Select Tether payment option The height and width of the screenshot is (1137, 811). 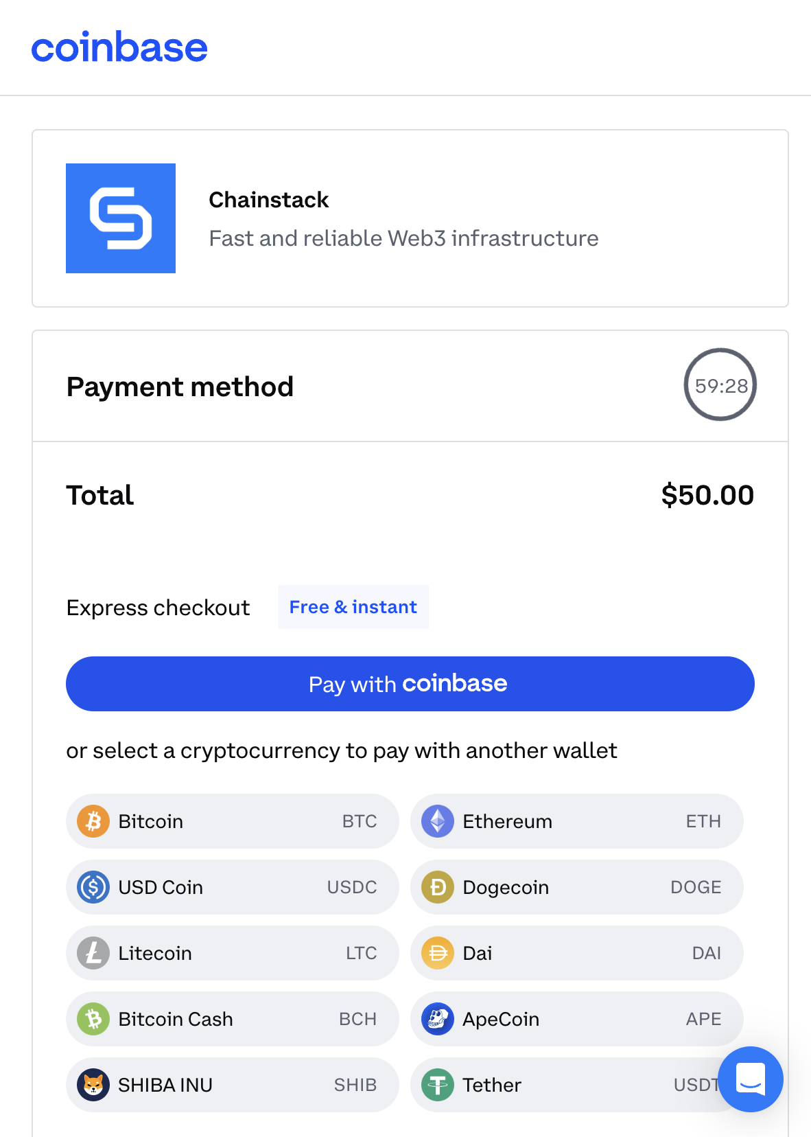pyautogui.click(x=576, y=1085)
